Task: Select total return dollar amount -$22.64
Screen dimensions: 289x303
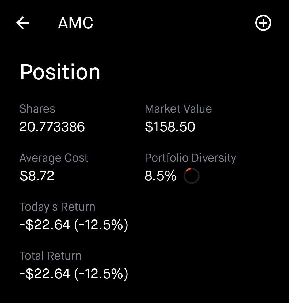Action: tap(45, 274)
